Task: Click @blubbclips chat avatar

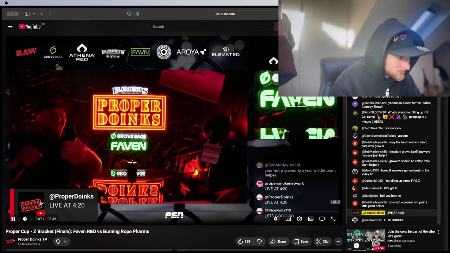Action: (355, 196)
